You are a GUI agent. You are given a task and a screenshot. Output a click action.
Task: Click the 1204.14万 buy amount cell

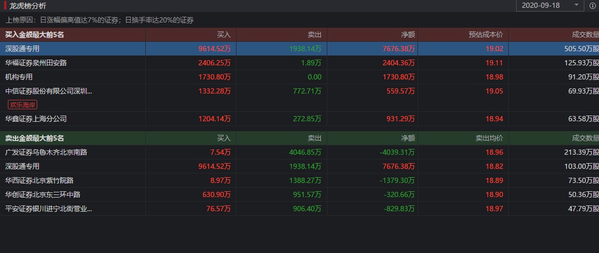215,119
